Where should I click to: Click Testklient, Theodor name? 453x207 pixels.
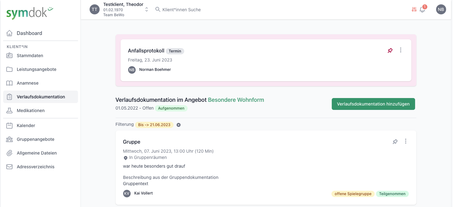click(x=123, y=4)
